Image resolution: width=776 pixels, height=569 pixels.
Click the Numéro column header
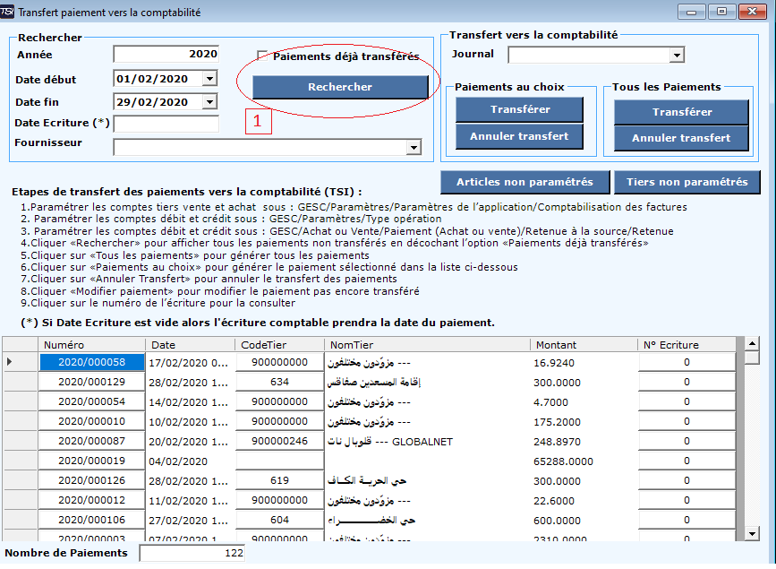(x=90, y=345)
